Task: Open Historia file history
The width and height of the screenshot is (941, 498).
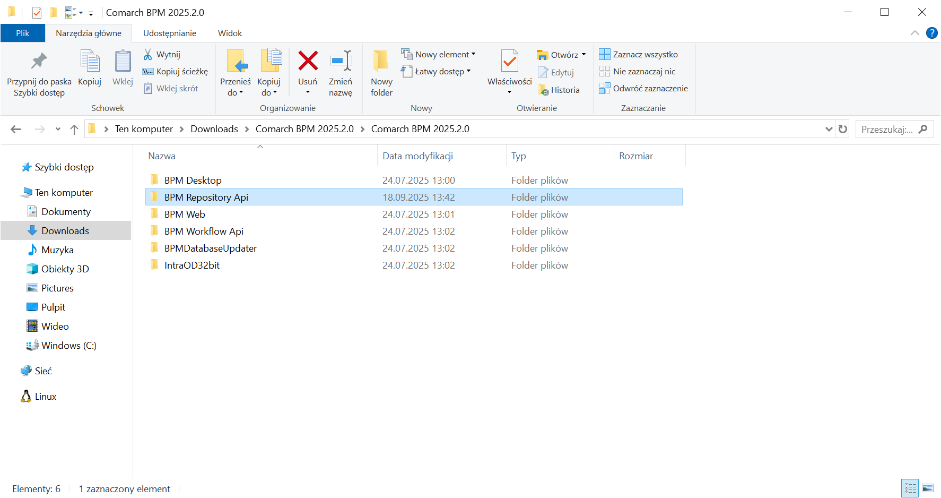Action: coord(559,90)
